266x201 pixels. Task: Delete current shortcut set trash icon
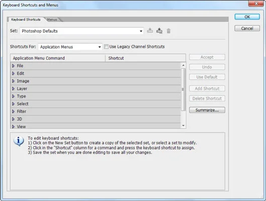click(x=168, y=31)
